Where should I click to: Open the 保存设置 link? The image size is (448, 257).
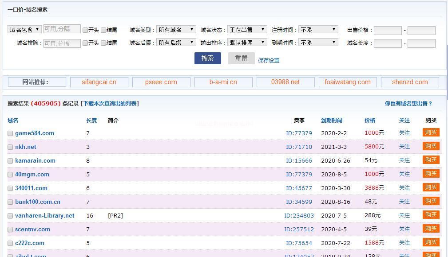(x=269, y=60)
